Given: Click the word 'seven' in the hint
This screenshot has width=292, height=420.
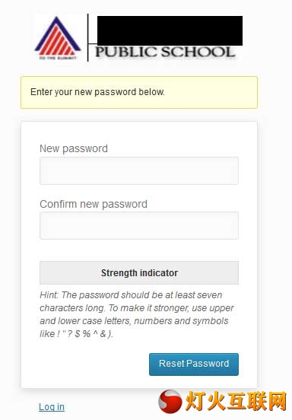Looking at the screenshot, I should [208, 295].
